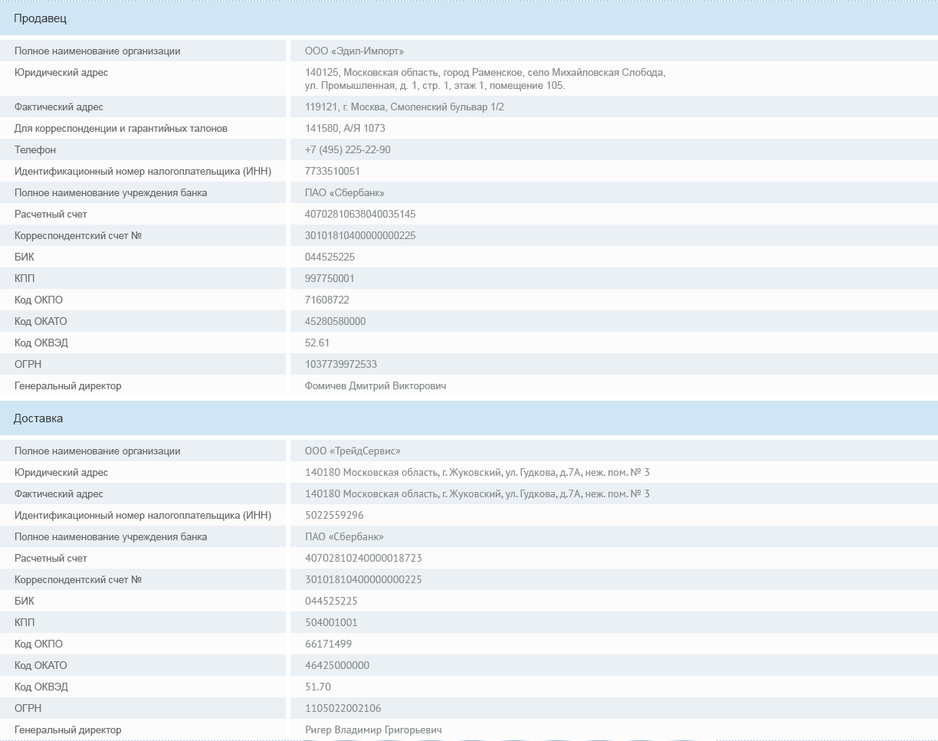Viewport: 938px width, 741px height.
Task: Click director name 'Фомичев Дмитрий Викторович'
Action: pyautogui.click(x=376, y=385)
